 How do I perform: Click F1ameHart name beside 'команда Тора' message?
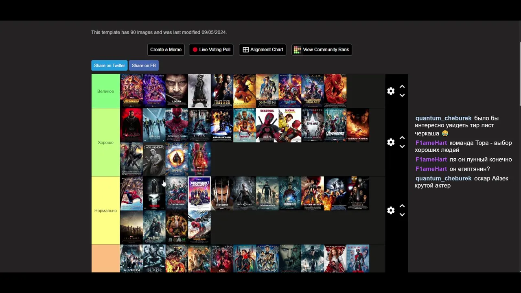click(431, 143)
